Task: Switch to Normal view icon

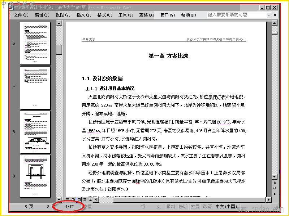Action: 68,199
